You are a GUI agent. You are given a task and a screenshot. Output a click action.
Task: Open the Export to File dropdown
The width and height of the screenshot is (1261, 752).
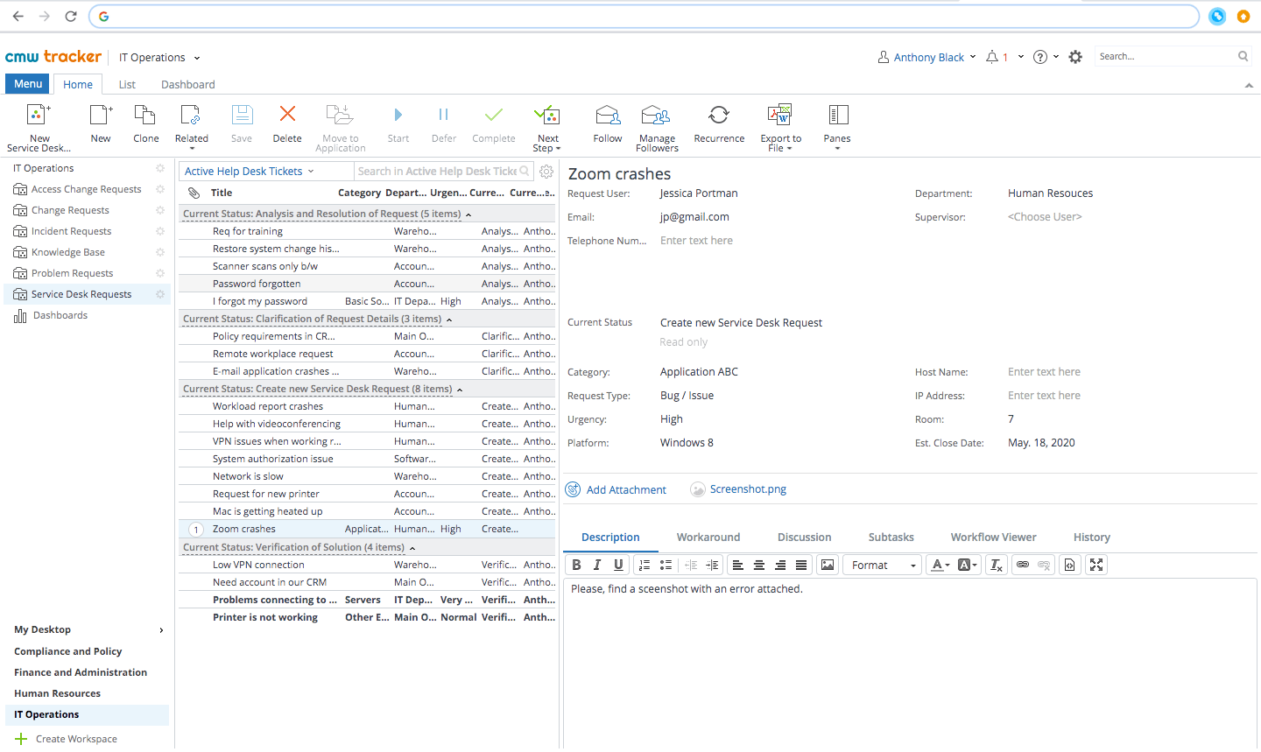(x=780, y=127)
